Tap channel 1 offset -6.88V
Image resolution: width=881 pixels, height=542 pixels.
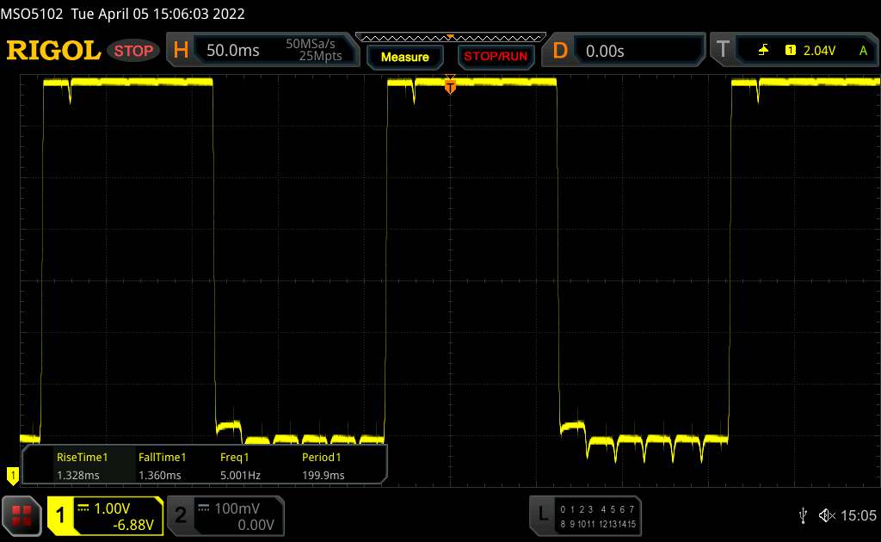click(133, 525)
